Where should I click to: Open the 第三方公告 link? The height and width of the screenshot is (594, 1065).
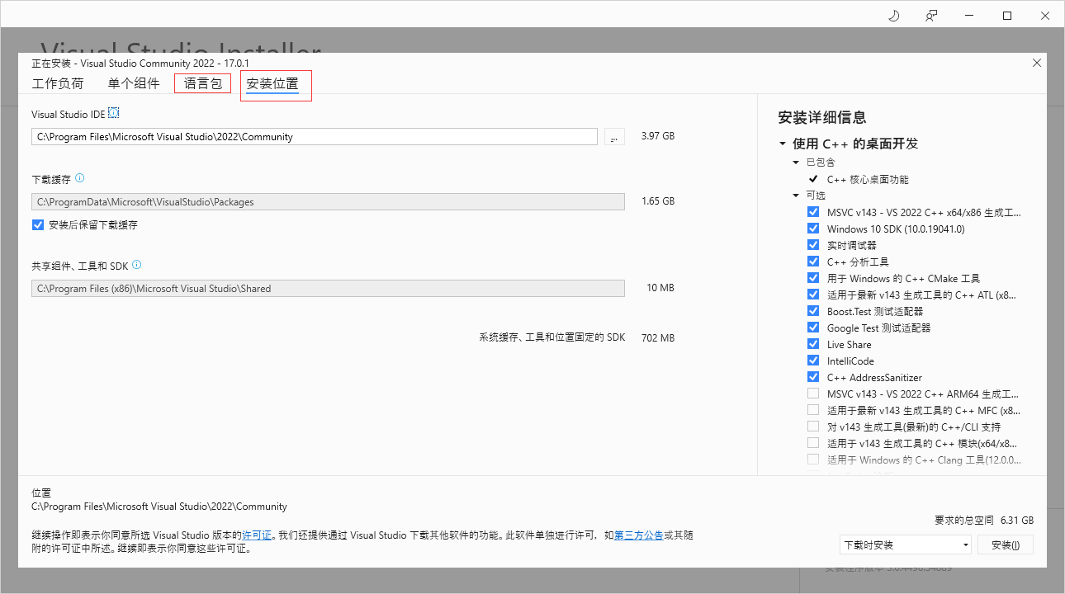pyautogui.click(x=638, y=535)
